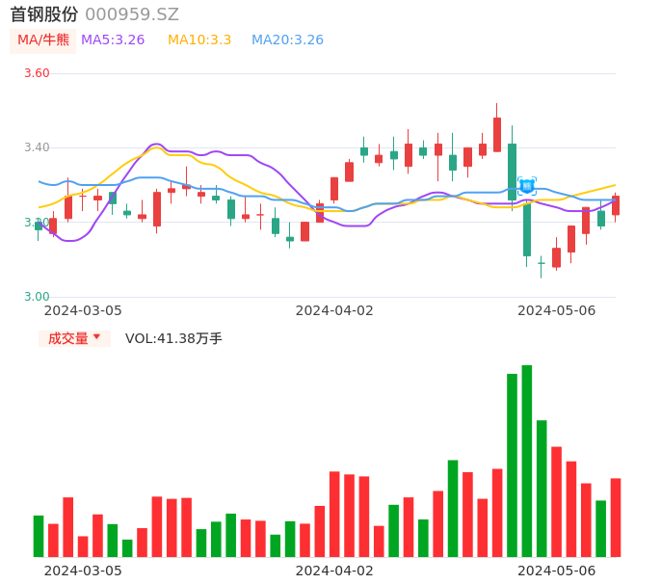The width and height of the screenshot is (661, 584).
Task: Click the 3.60 price axis label
Action: (x=37, y=73)
